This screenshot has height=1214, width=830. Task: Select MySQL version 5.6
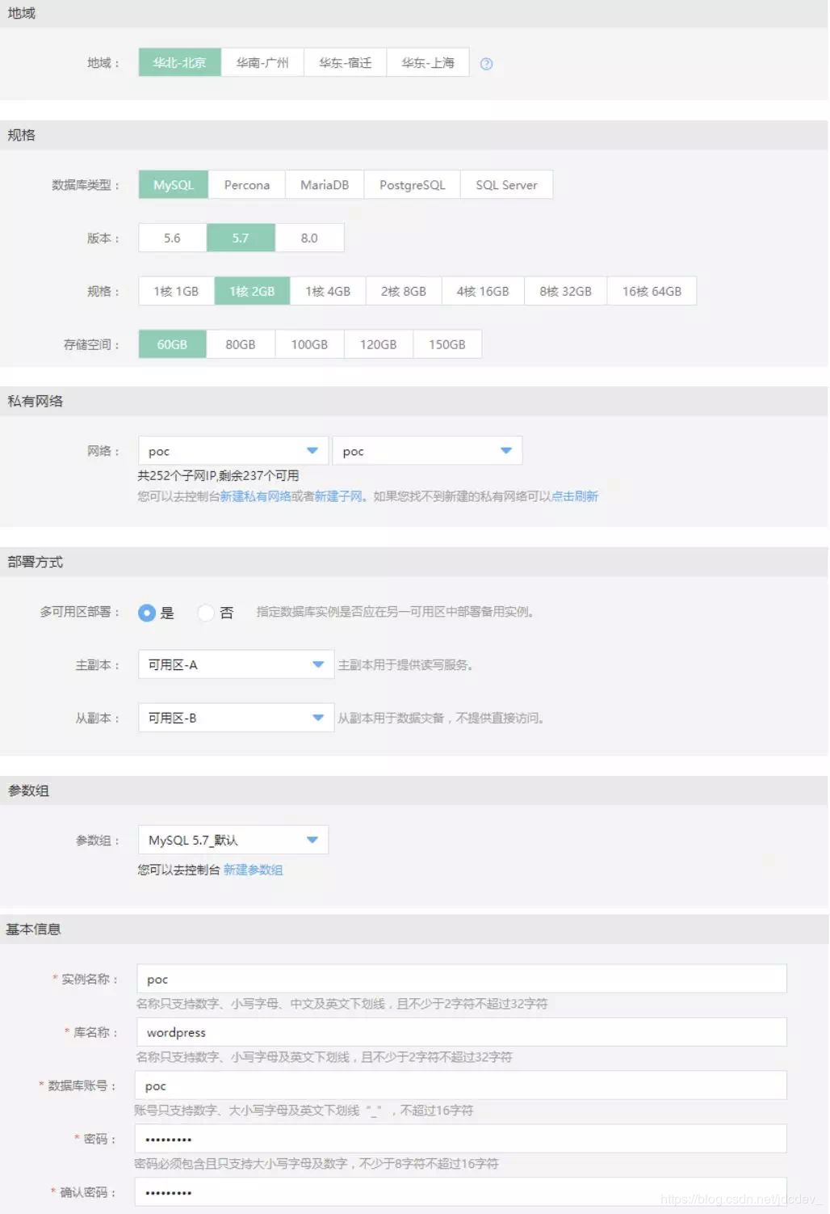(x=171, y=238)
